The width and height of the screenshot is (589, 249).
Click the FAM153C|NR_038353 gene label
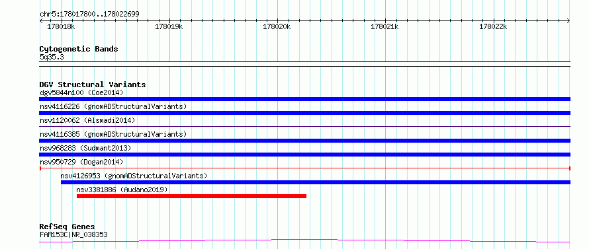pos(73,234)
